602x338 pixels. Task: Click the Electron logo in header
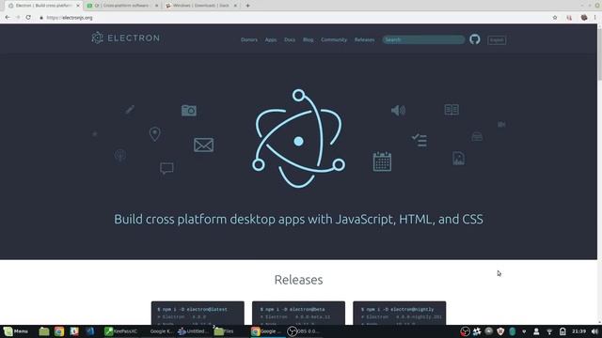[125, 38]
